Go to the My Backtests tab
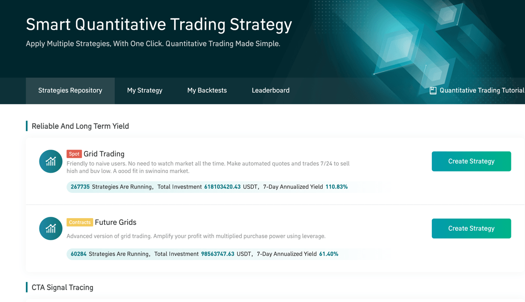 point(207,90)
